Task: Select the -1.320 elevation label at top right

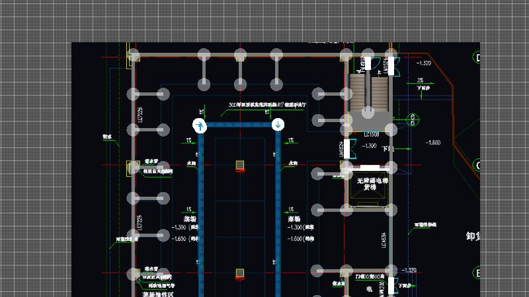Action: [x=423, y=63]
